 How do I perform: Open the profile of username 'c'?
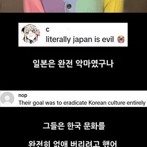click(47, 30)
